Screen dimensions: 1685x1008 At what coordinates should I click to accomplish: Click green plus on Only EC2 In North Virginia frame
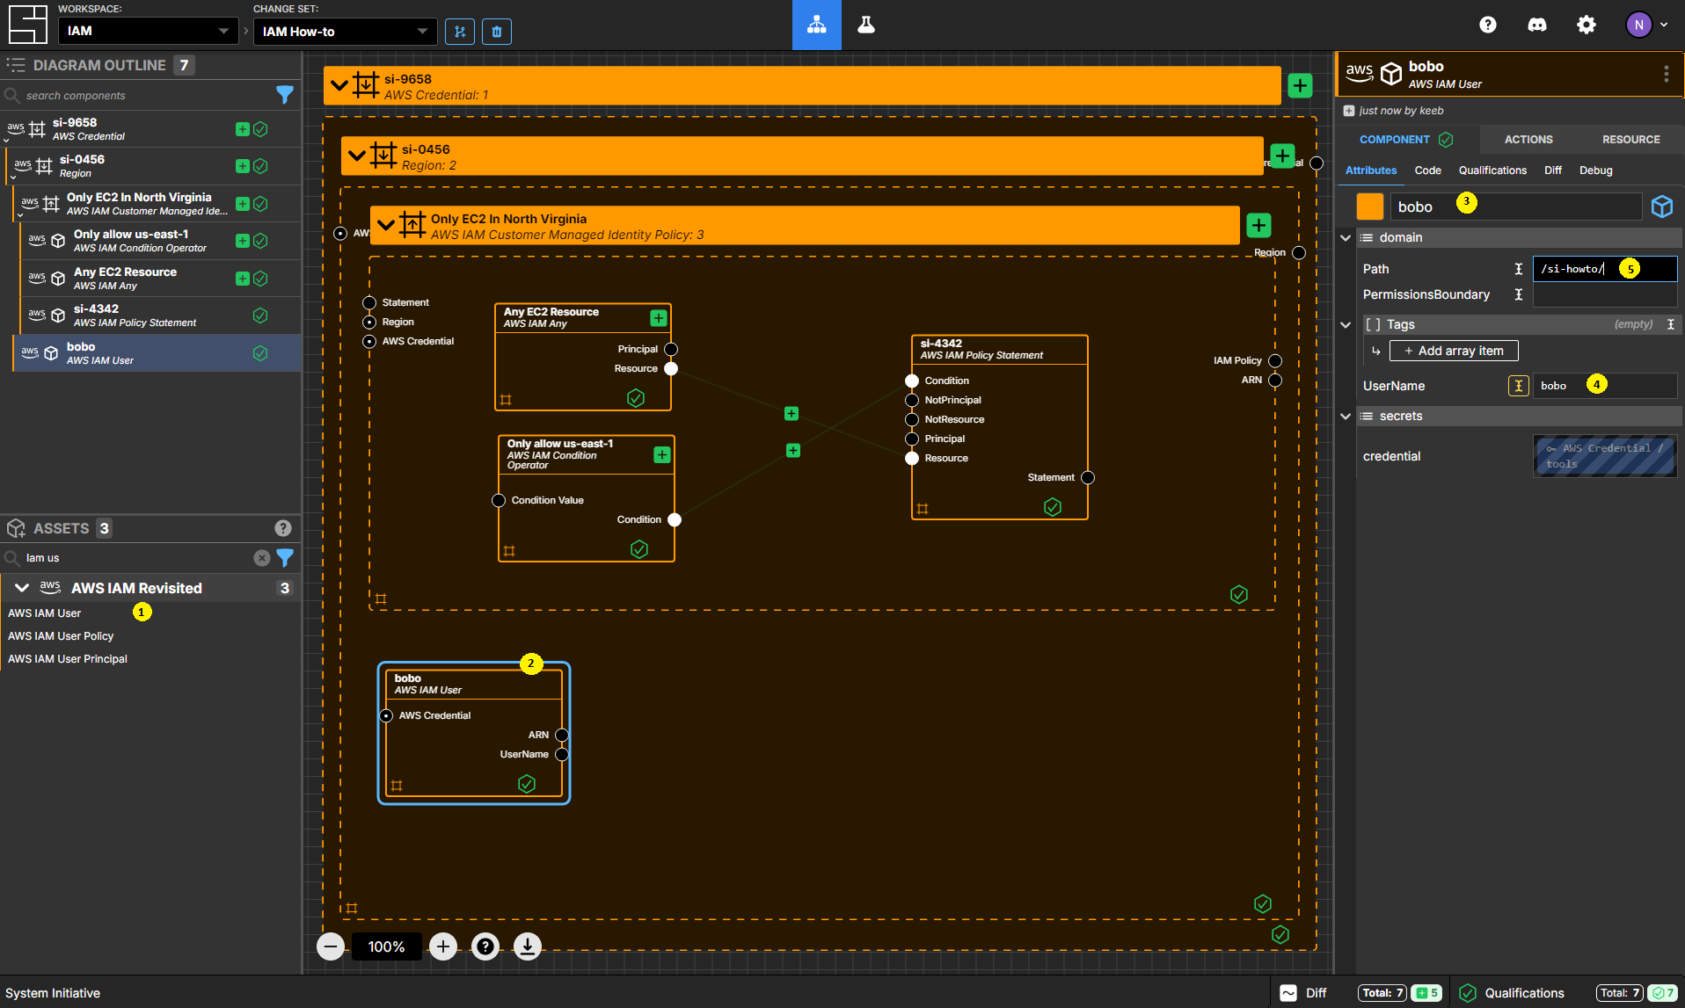click(x=1259, y=226)
